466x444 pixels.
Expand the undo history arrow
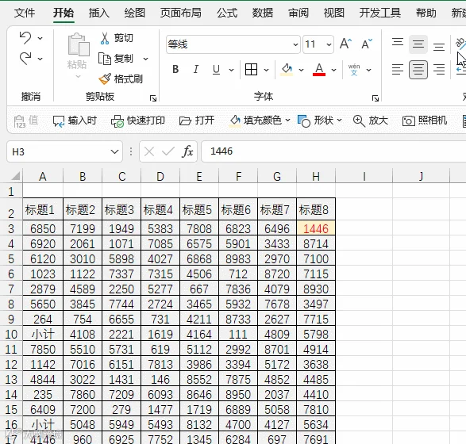pos(40,38)
